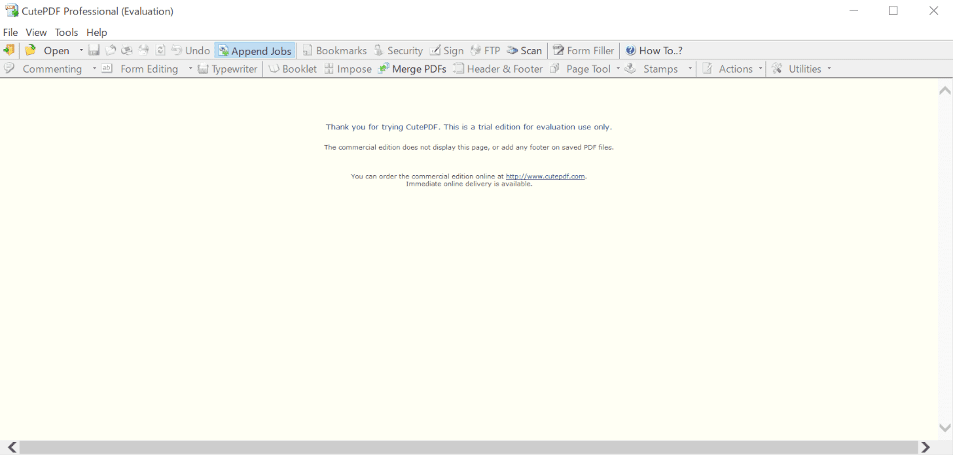This screenshot has height=455, width=953.
Task: Click the horizontal scrollbar thumb
Action: point(468,447)
